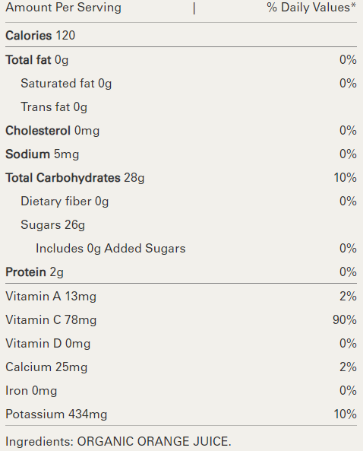Click the Saturated fat 0g line
Viewport: 363px width, 451px height.
66,84
